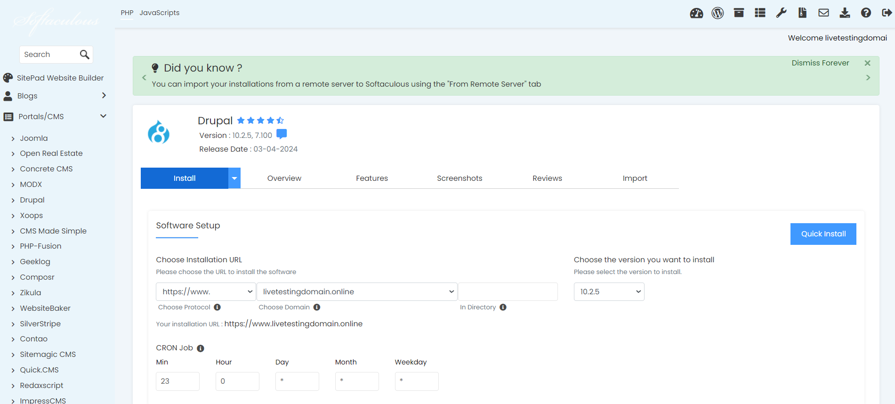Open the sync/download icon

pos(845,13)
